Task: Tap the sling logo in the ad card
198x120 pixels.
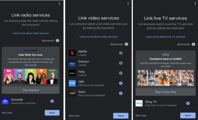Action: click(166, 54)
